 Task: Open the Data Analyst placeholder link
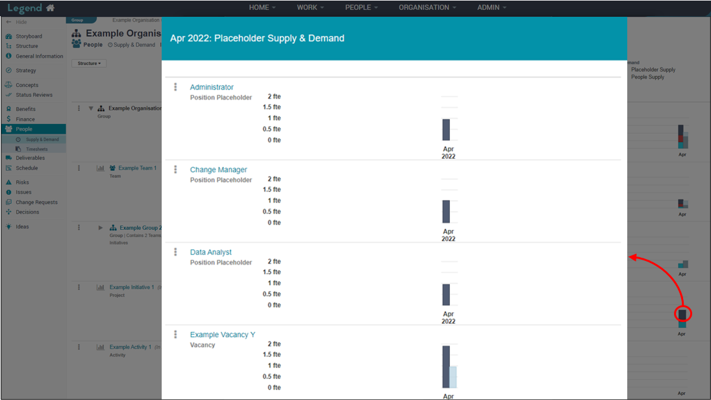[210, 252]
